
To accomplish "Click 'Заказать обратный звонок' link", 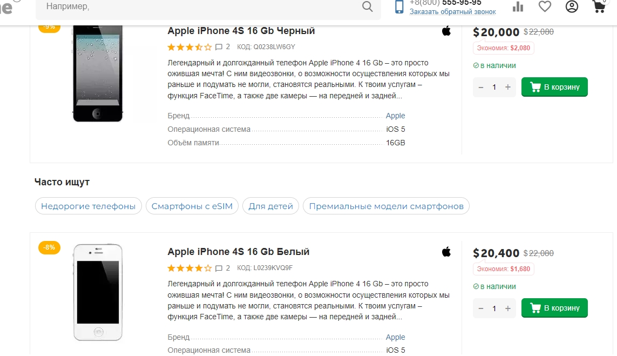I will (x=452, y=11).
